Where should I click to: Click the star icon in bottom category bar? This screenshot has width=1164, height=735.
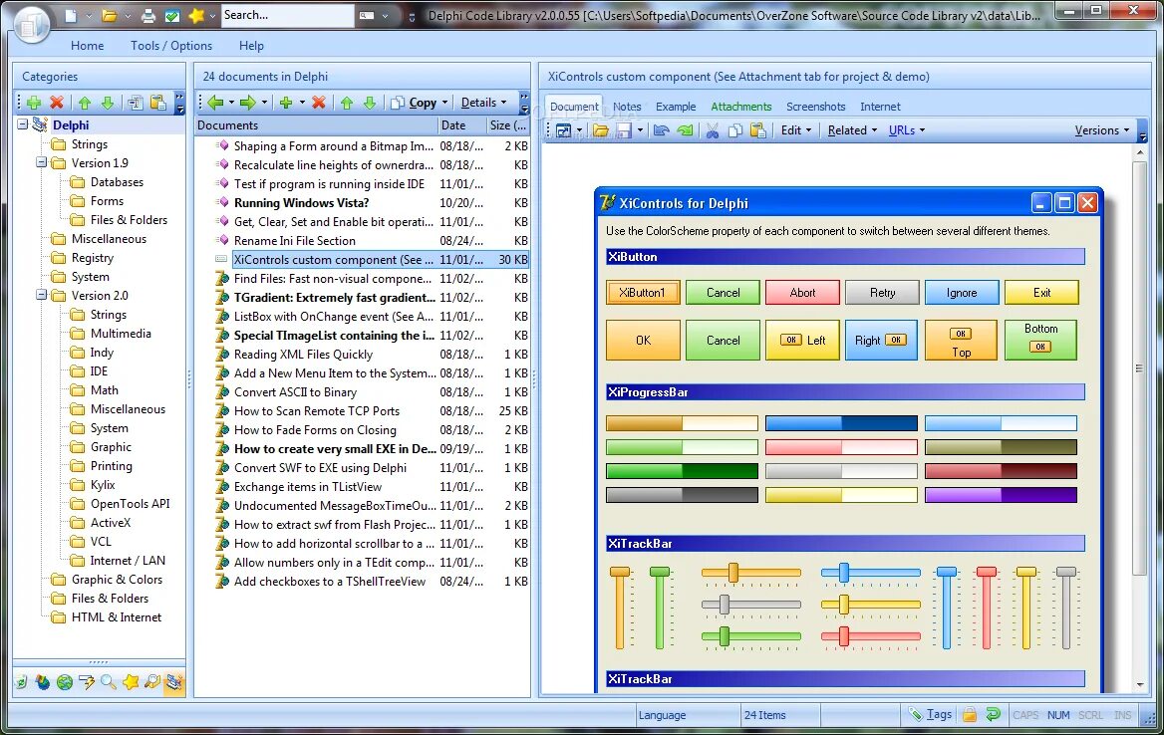coord(131,681)
